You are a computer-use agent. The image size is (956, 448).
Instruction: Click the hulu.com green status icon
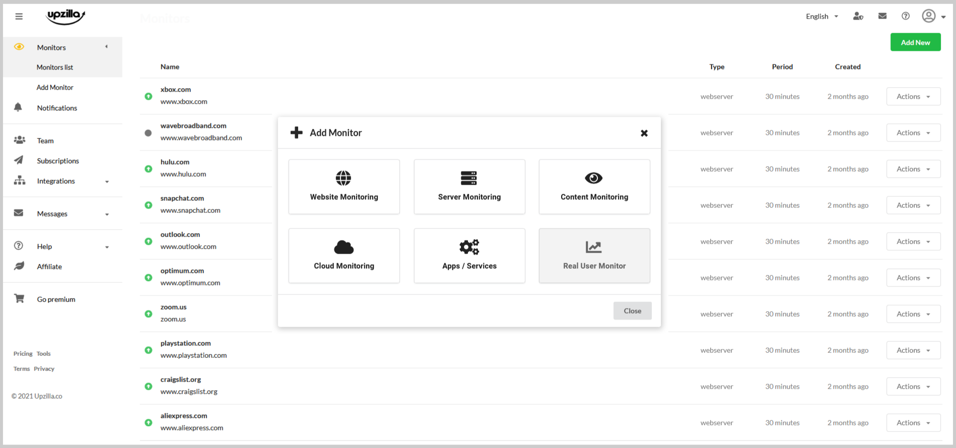click(148, 169)
